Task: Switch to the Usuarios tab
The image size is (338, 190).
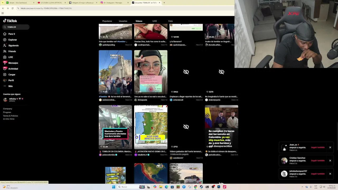Action: pyautogui.click(x=123, y=21)
